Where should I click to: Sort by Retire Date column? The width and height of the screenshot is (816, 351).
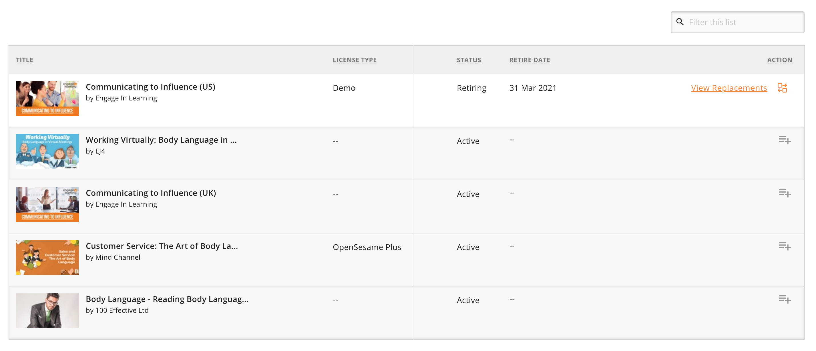(x=530, y=60)
